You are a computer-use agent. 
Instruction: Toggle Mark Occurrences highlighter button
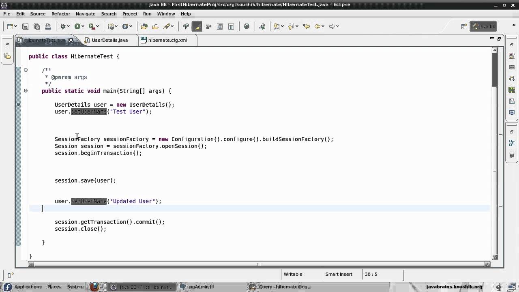coord(197,26)
